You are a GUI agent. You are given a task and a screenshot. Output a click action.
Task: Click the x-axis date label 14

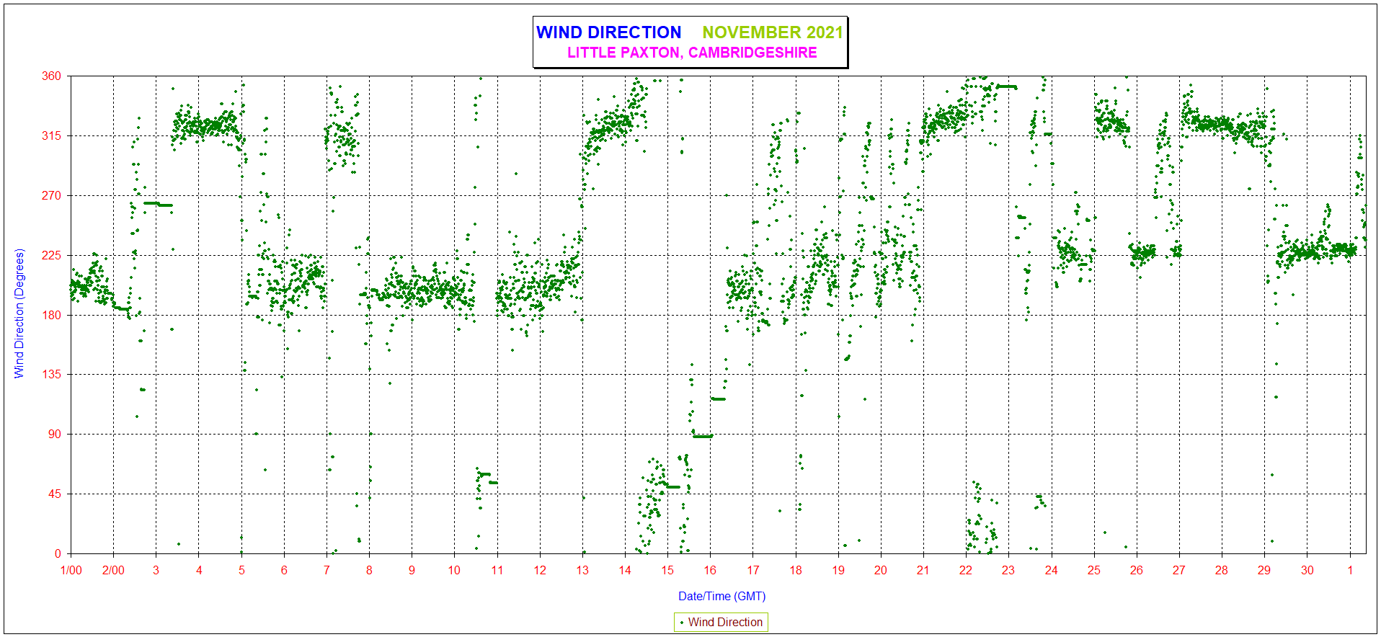click(625, 570)
